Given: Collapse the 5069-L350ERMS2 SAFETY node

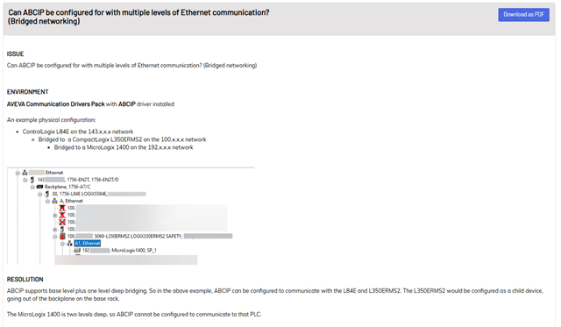Looking at the screenshot, I should coord(55,237).
